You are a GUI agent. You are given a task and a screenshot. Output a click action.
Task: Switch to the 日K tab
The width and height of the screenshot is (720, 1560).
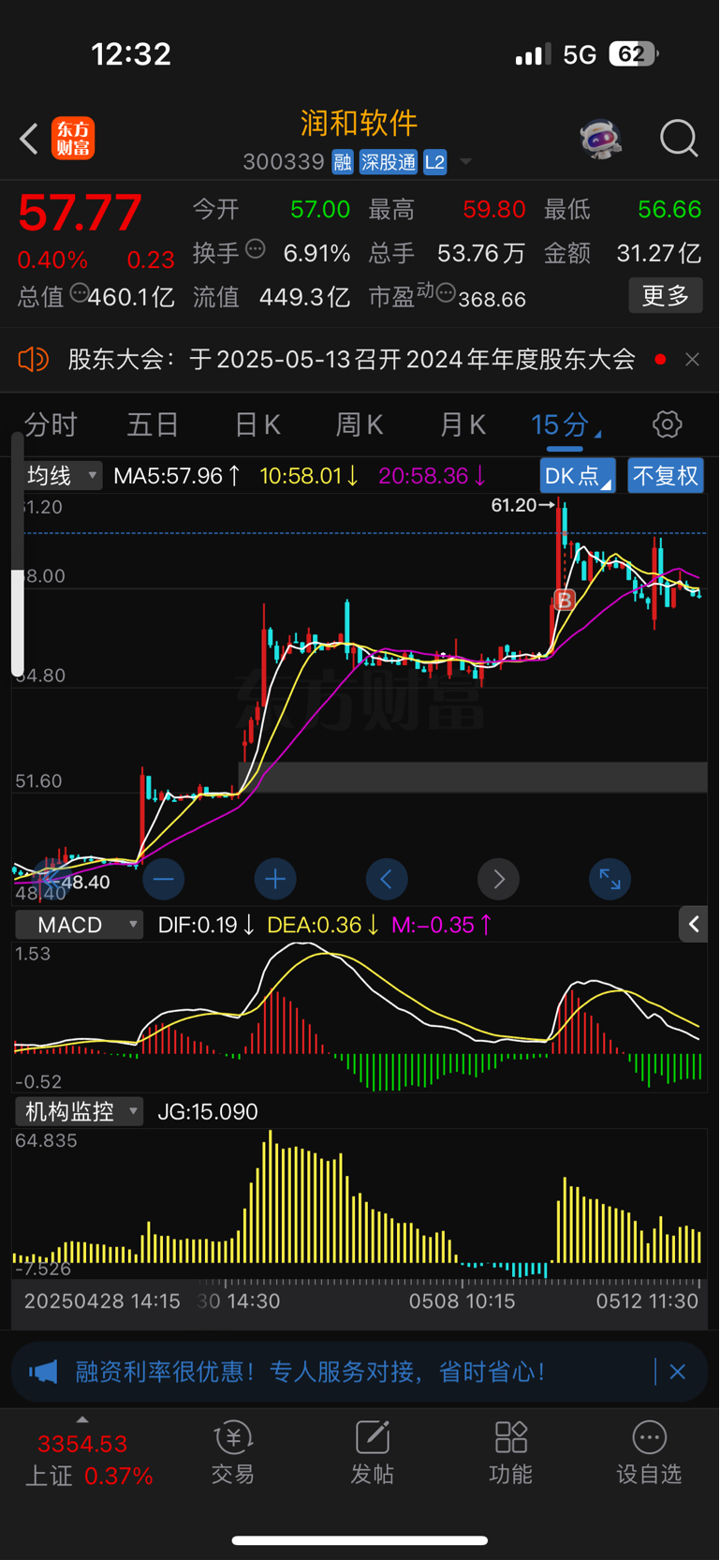[x=257, y=425]
